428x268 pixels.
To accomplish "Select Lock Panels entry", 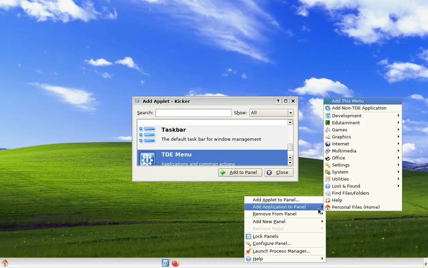I will pyautogui.click(x=285, y=236).
